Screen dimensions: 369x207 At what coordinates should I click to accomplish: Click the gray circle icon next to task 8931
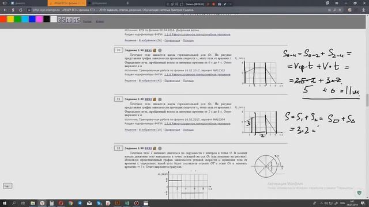coord(160,51)
